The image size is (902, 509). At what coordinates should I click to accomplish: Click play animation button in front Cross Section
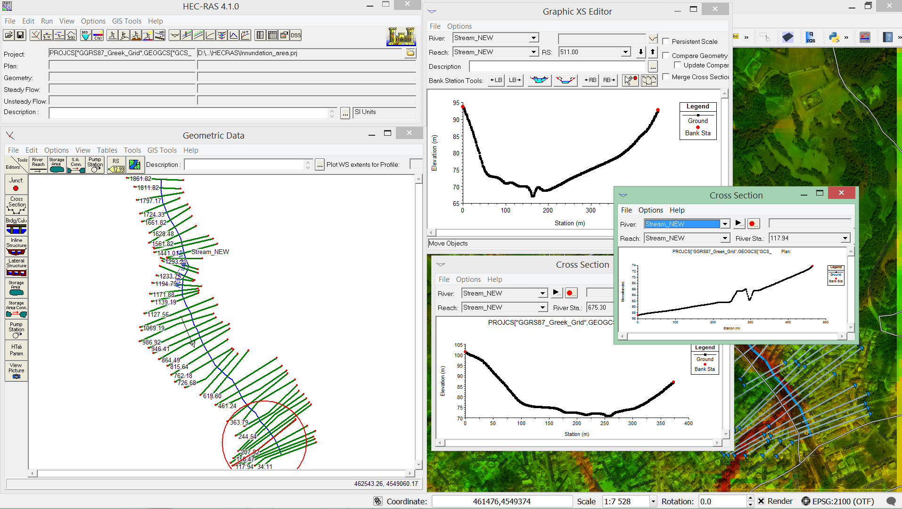(x=739, y=224)
